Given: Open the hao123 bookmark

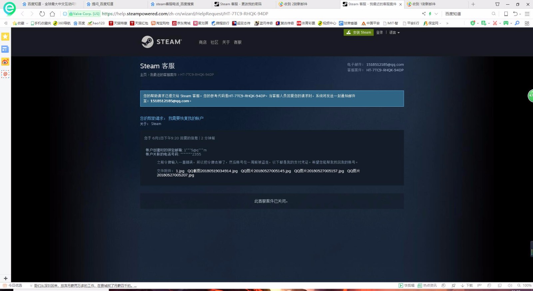Looking at the screenshot, I should [x=96, y=23].
